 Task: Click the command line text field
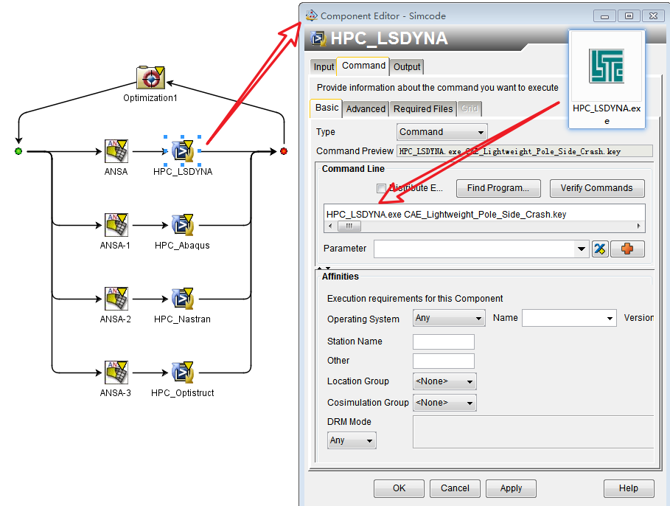click(484, 214)
